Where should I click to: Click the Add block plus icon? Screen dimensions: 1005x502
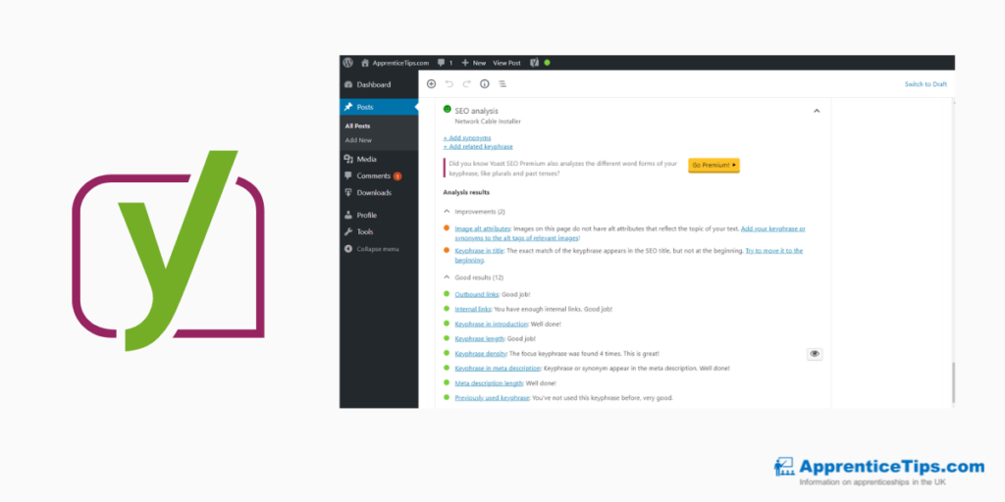click(432, 84)
